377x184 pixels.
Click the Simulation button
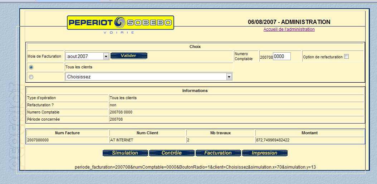(x=125, y=153)
